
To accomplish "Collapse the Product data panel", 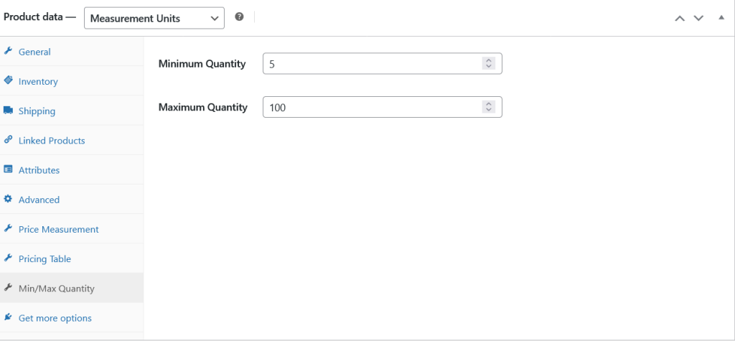I will (721, 18).
